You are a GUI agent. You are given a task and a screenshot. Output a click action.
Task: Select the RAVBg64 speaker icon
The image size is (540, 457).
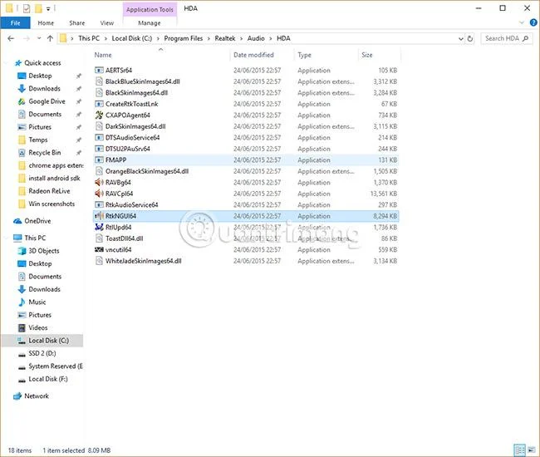pyautogui.click(x=99, y=182)
